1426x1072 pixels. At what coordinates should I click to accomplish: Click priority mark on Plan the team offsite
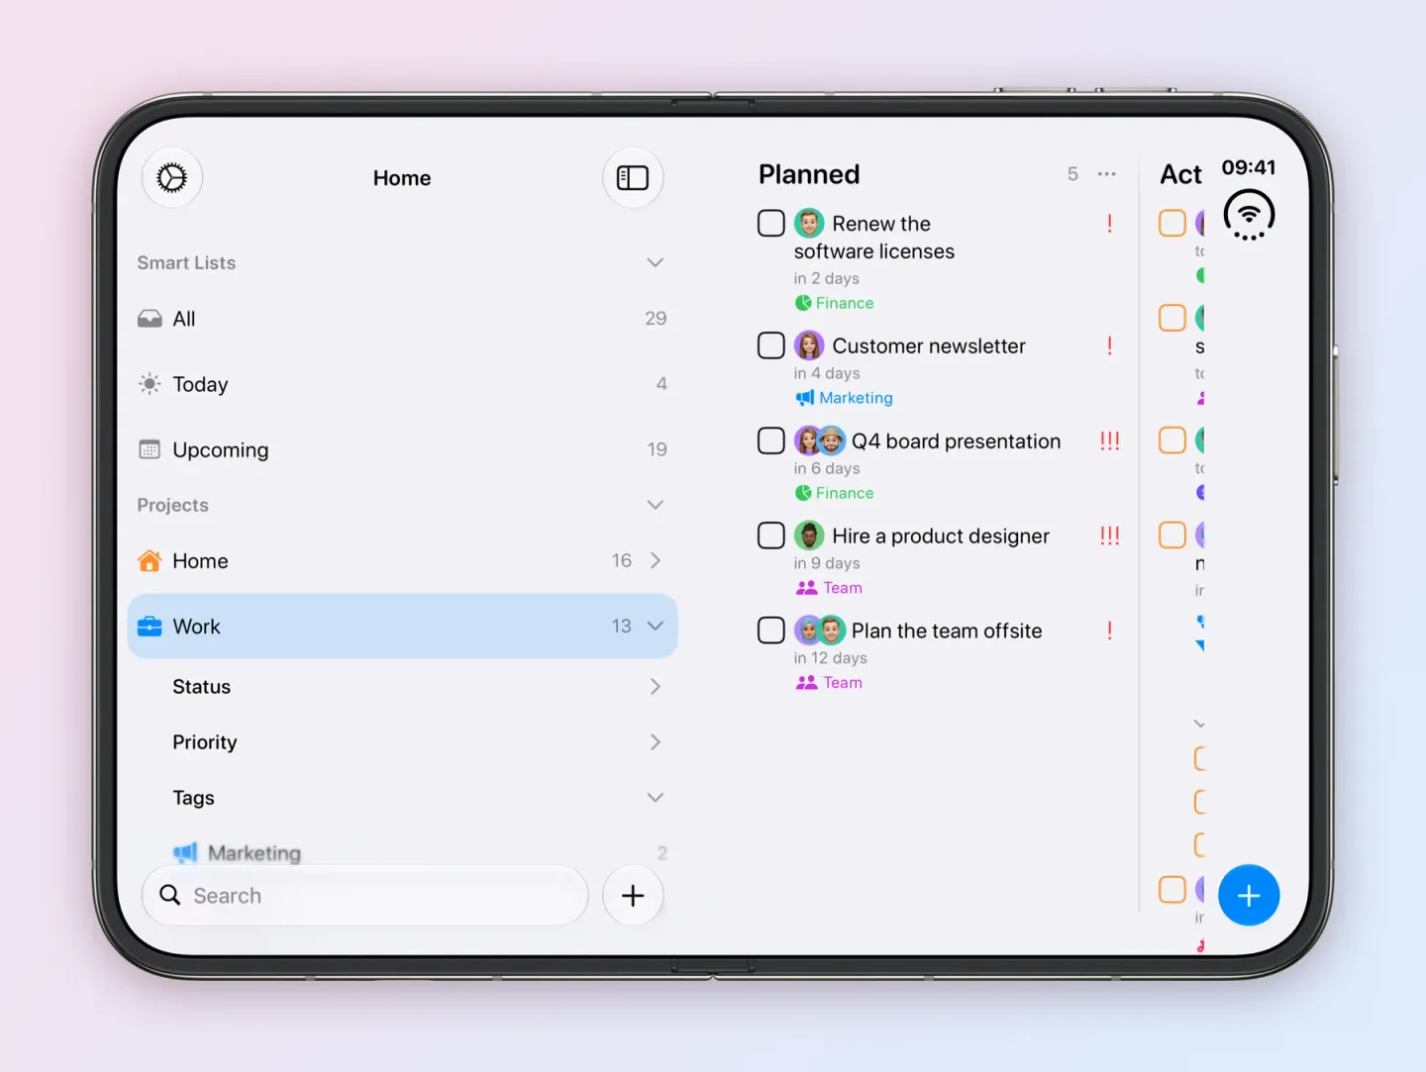pos(1109,632)
